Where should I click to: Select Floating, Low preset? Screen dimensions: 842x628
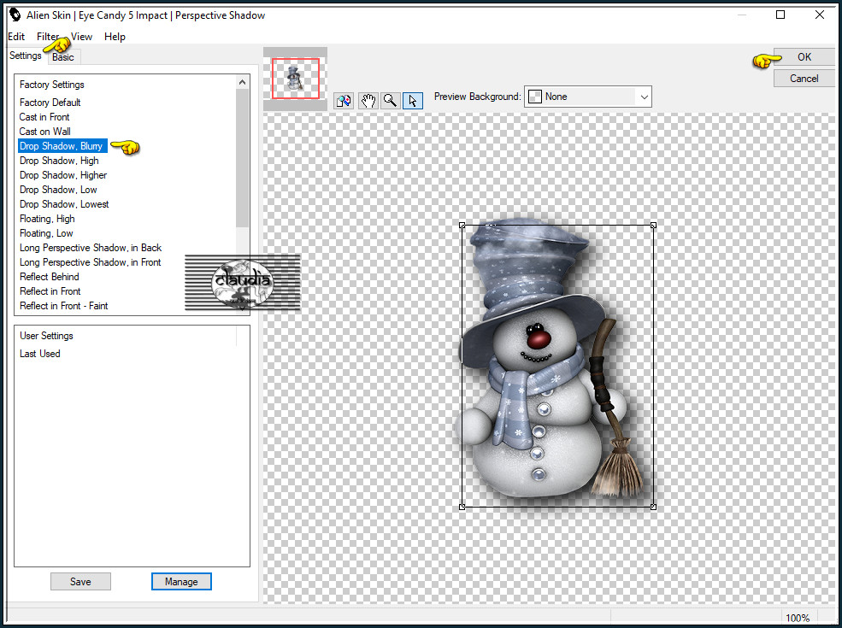point(46,233)
